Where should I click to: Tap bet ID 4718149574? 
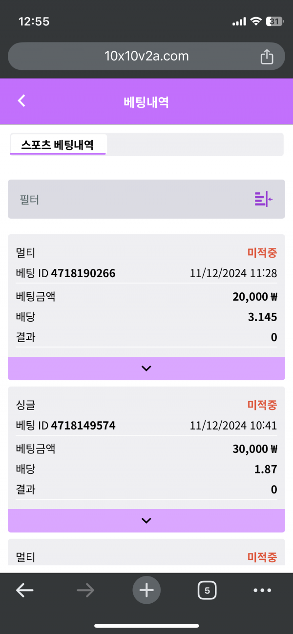(83, 426)
